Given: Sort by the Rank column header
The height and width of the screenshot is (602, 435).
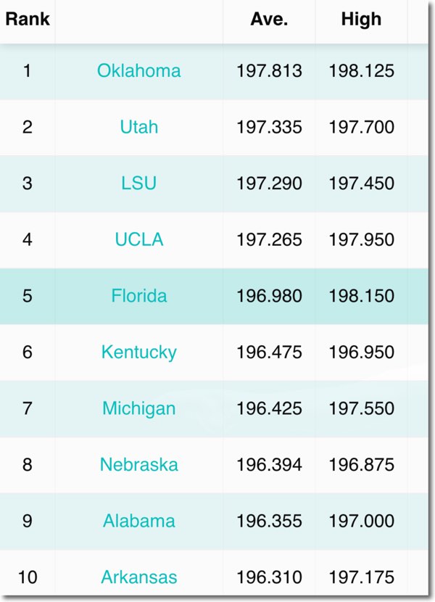Looking at the screenshot, I should click(x=28, y=20).
